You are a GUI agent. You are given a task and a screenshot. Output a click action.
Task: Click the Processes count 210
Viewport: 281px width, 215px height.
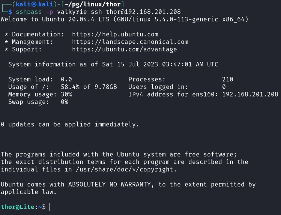pyautogui.click(x=228, y=80)
